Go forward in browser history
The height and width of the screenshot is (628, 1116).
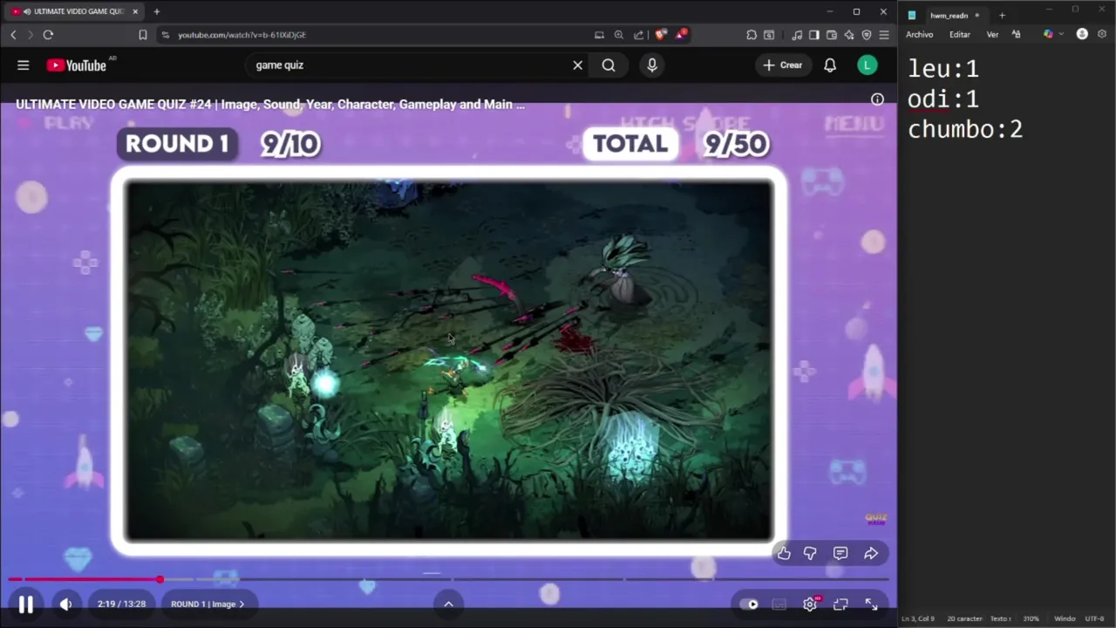[x=31, y=35]
